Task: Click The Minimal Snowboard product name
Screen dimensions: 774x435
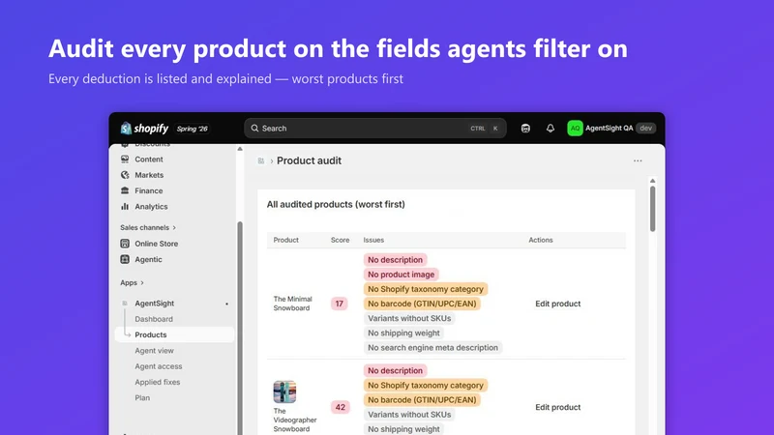Action: click(x=293, y=304)
